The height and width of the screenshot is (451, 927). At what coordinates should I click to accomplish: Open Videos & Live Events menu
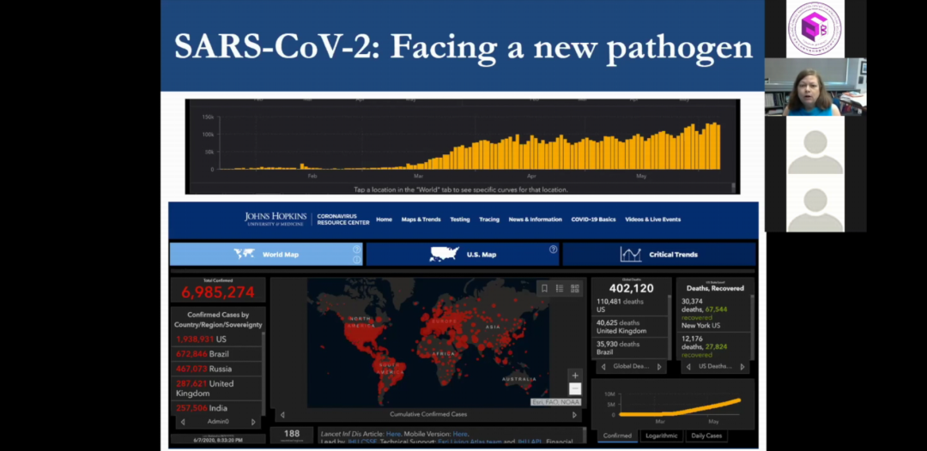click(x=652, y=219)
